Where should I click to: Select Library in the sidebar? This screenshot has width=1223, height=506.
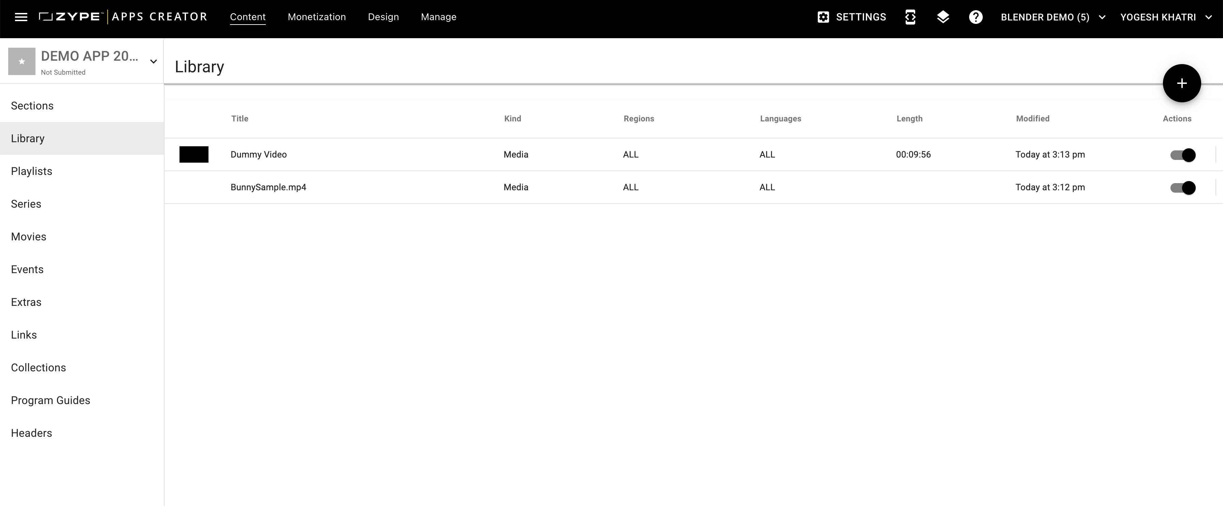coord(82,138)
